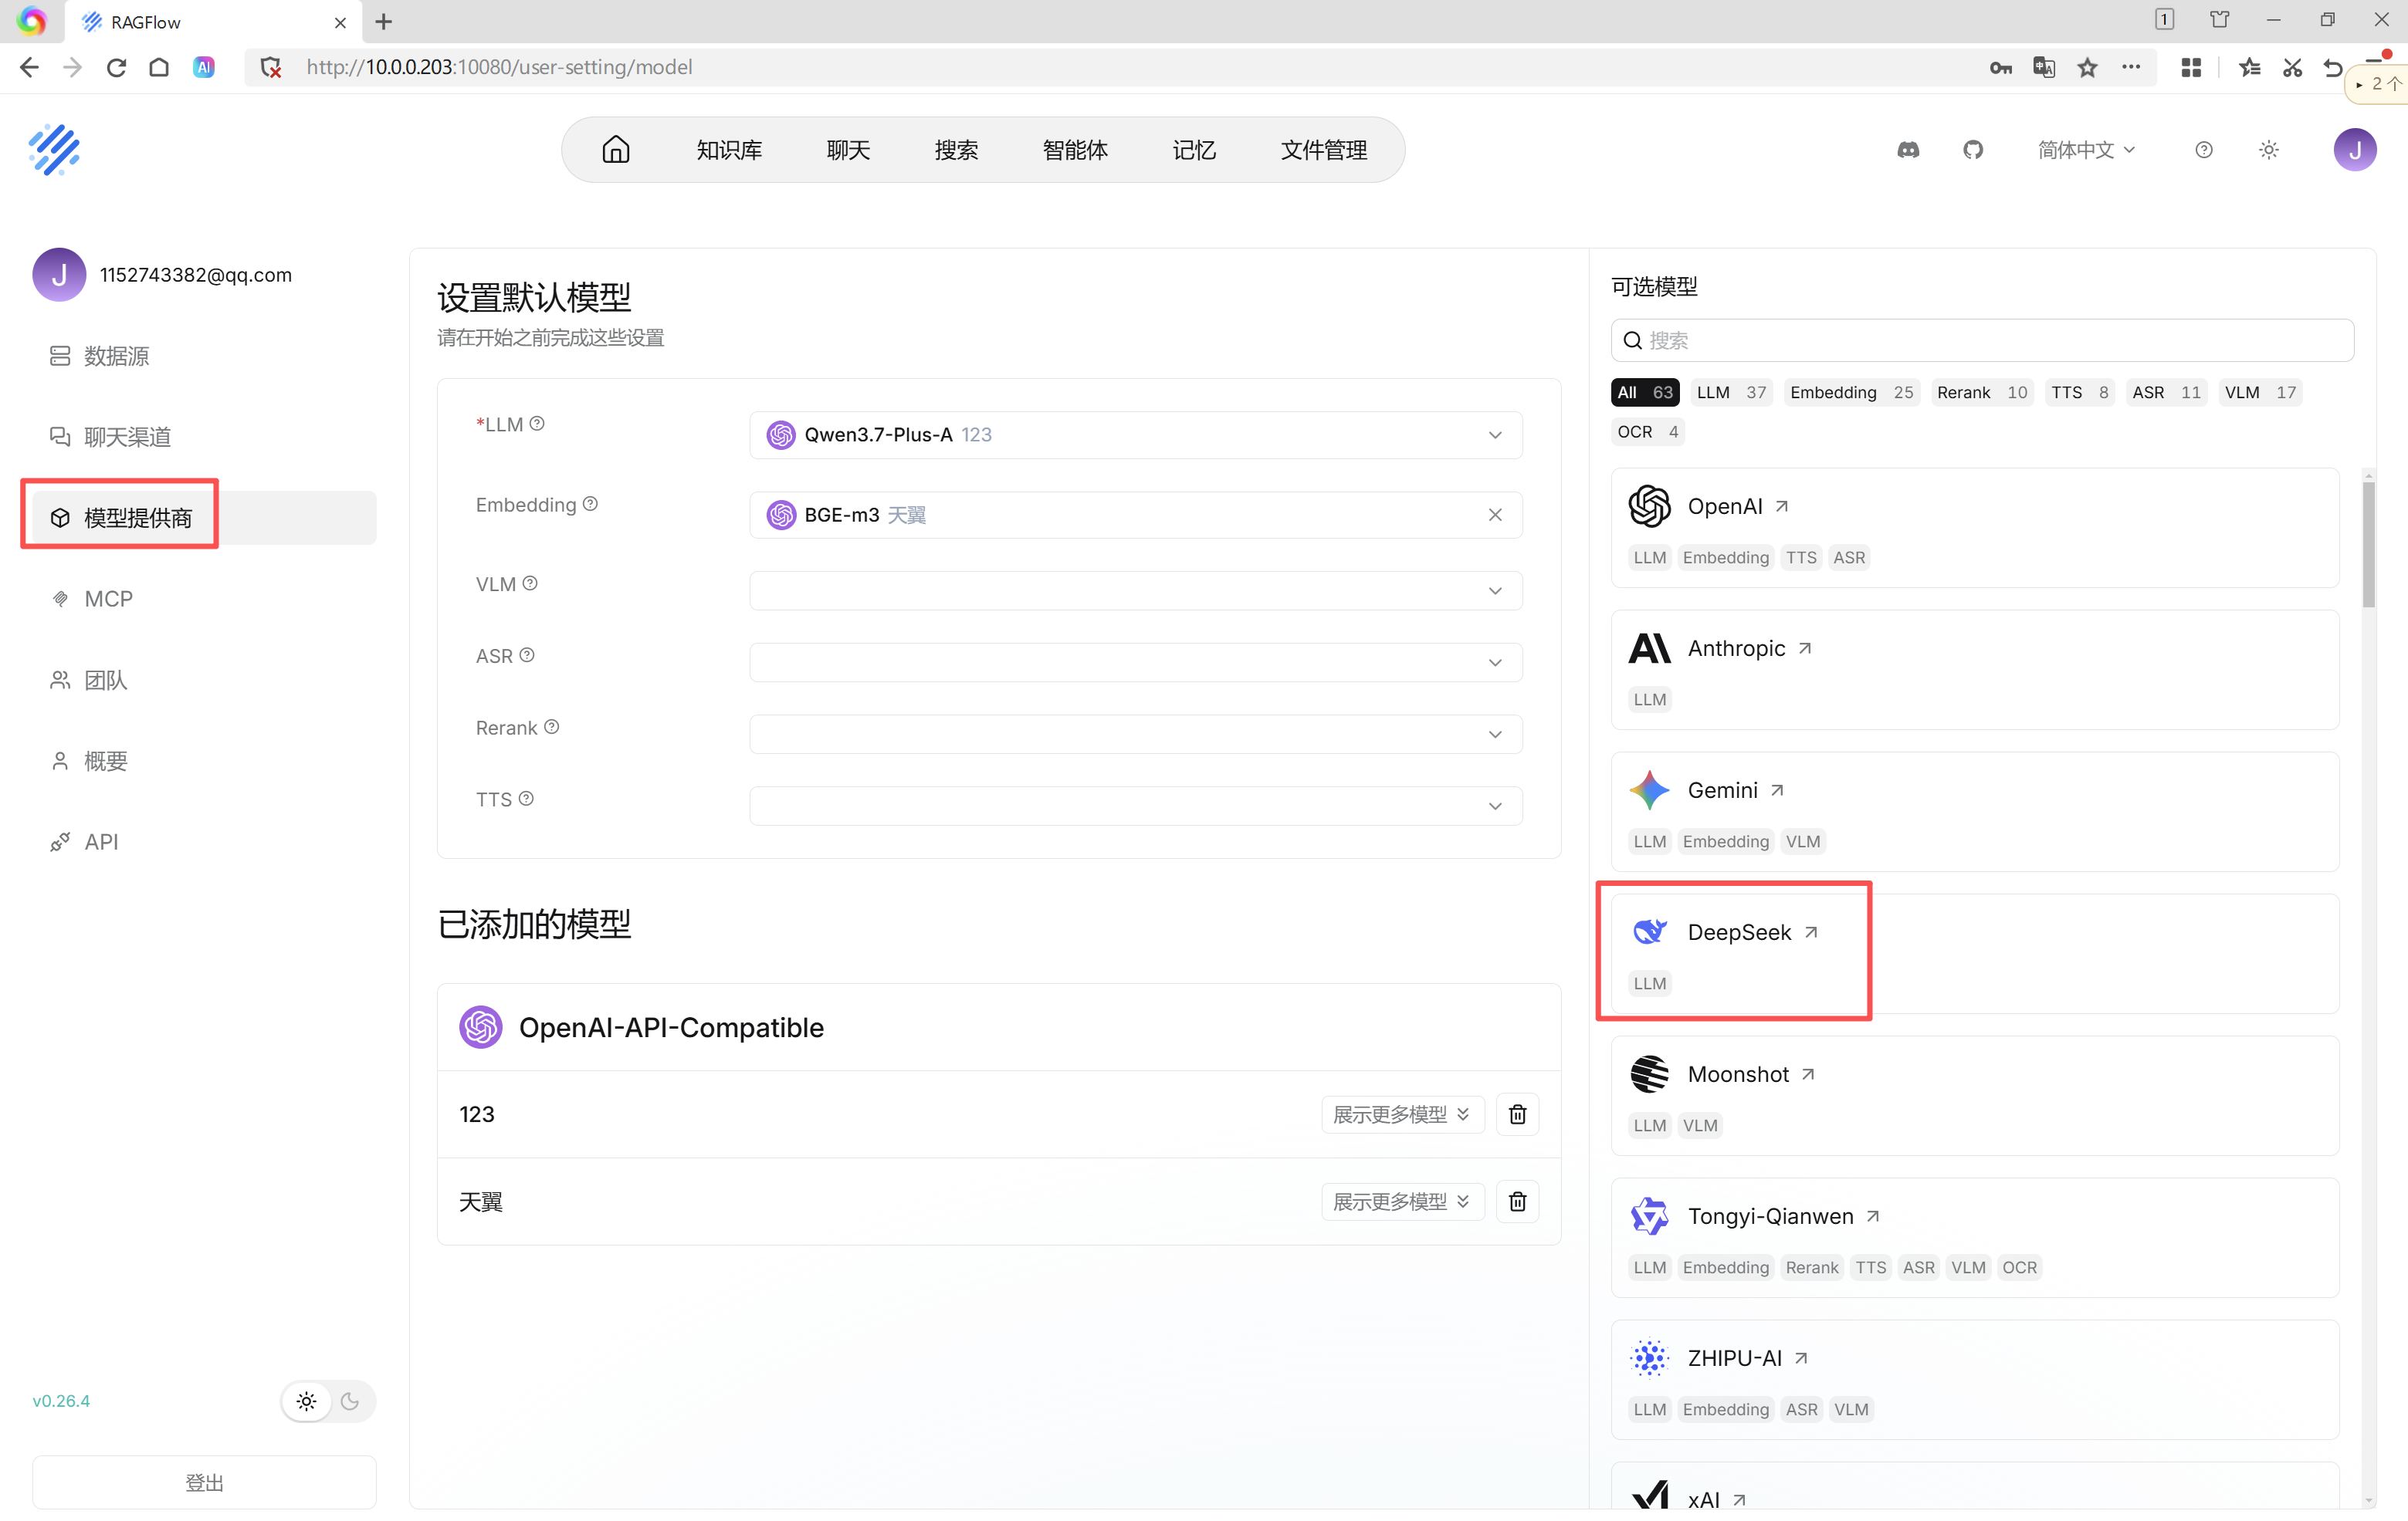Select 团队 in sidebar
The height and width of the screenshot is (1521, 2408).
click(x=204, y=680)
